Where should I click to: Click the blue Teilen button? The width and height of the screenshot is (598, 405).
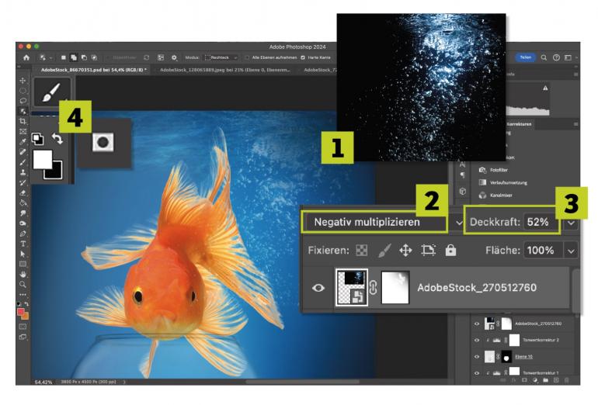coord(526,57)
